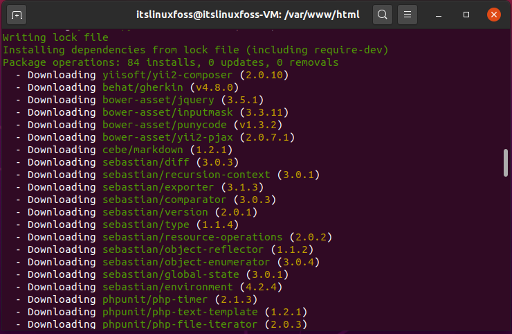The width and height of the screenshot is (512, 334).
Task: Click version (2.0.10) of yii2-composer
Action: 264,75
